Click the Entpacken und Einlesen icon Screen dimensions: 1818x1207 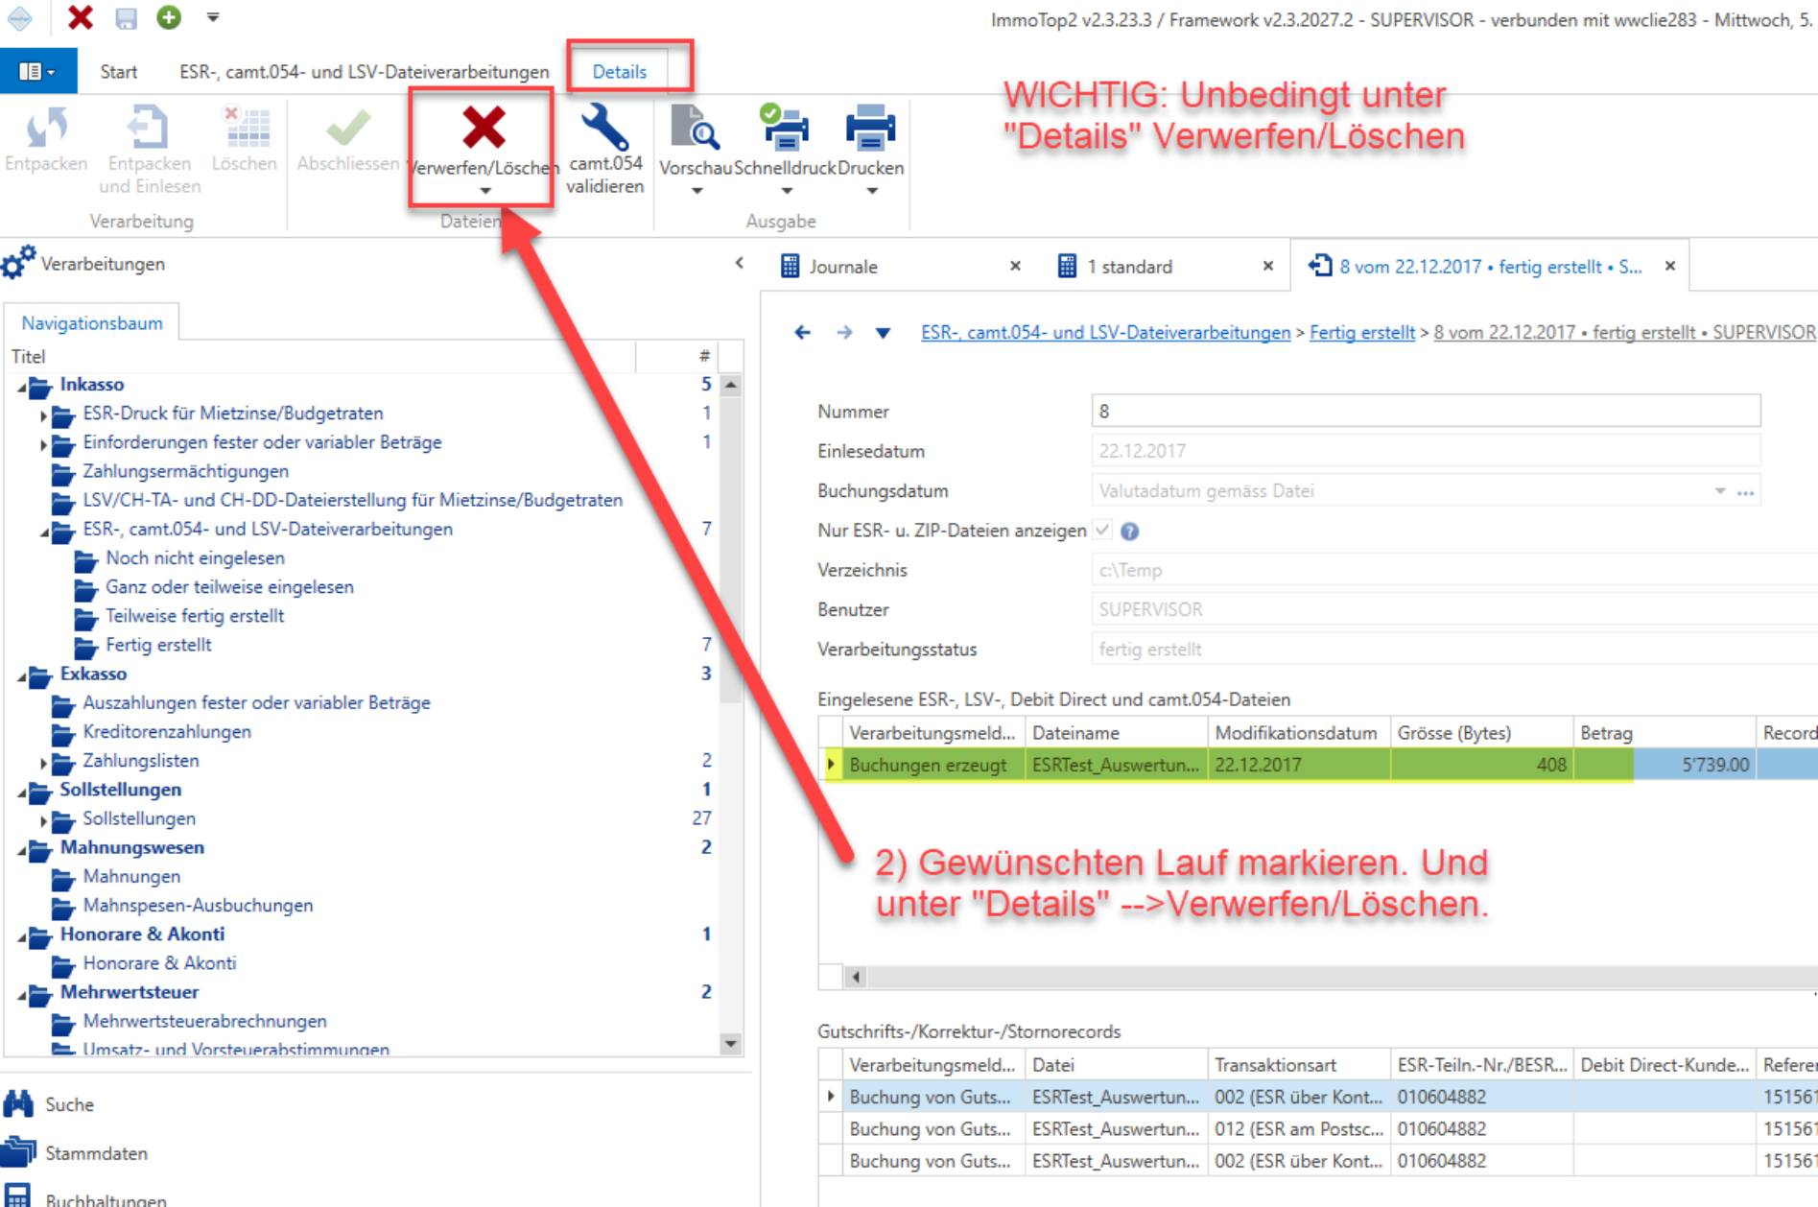[x=148, y=128]
